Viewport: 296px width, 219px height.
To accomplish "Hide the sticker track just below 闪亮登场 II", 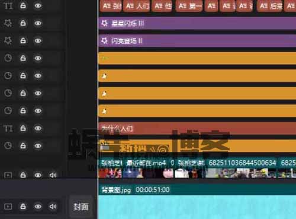I will 38,58.
